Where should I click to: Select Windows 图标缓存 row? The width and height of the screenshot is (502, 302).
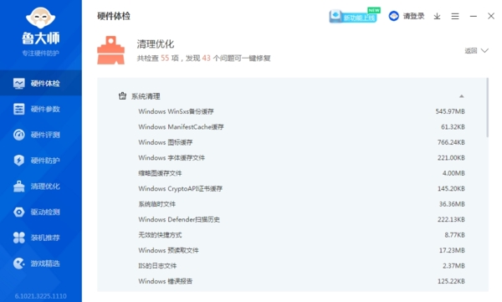301,142
